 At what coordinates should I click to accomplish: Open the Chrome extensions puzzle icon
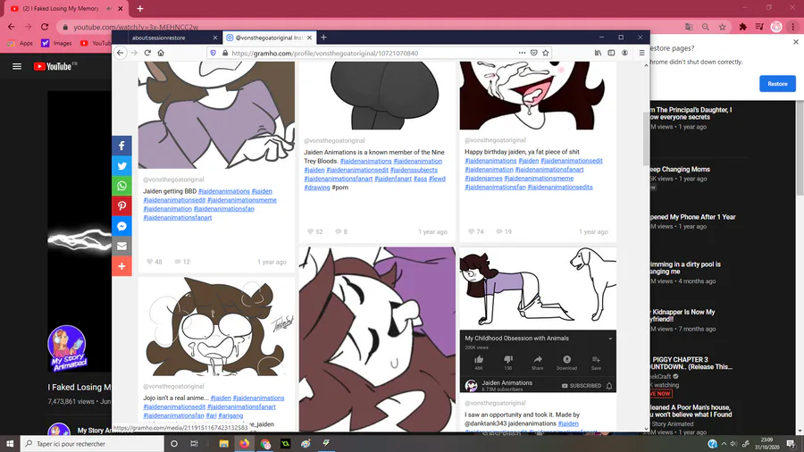(x=742, y=27)
